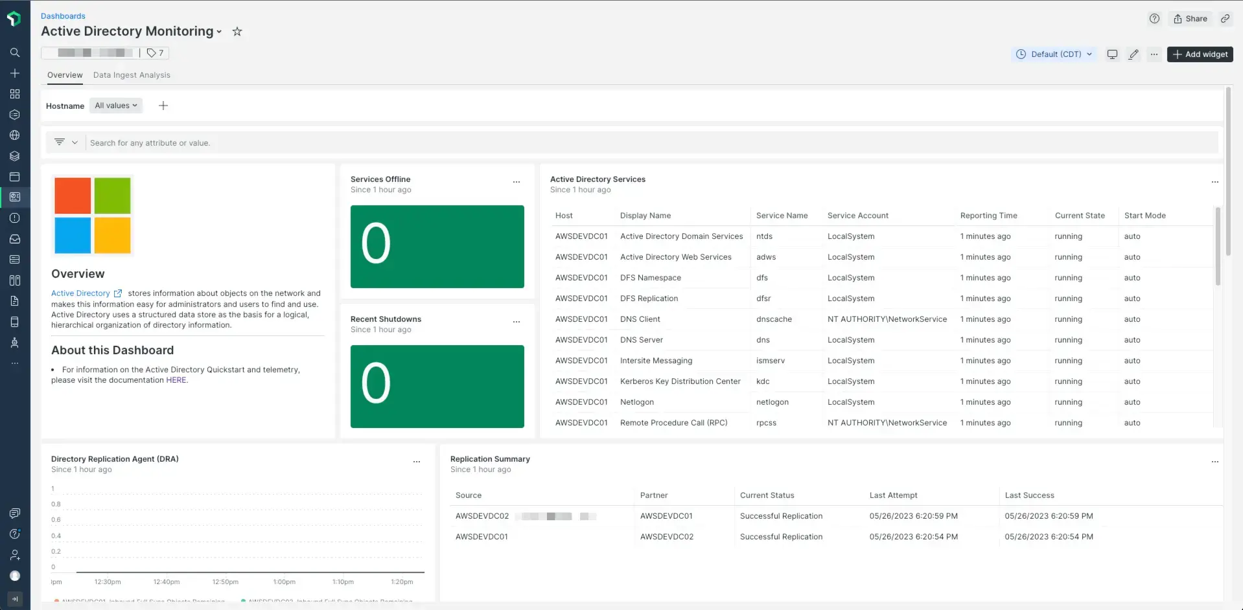Open the filter options dropdown beside search

point(66,142)
